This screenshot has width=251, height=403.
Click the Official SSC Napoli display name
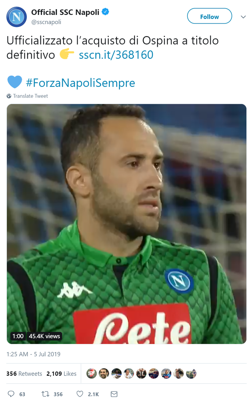(x=65, y=12)
